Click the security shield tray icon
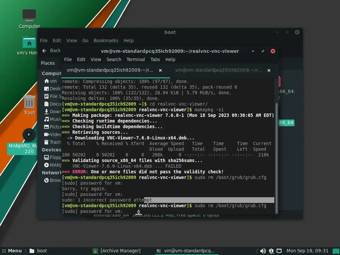This screenshot has width=340, height=255. click(x=271, y=251)
